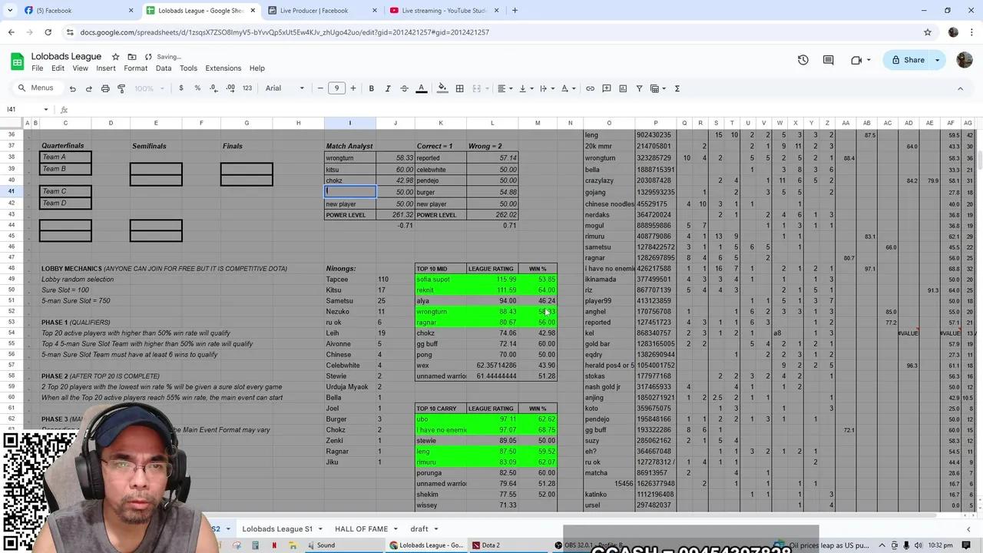Click the Borders icon
983x553 pixels.
click(x=459, y=88)
